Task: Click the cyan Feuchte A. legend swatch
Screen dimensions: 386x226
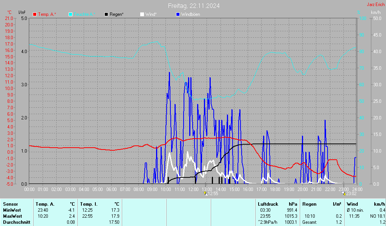Action: 70,14
